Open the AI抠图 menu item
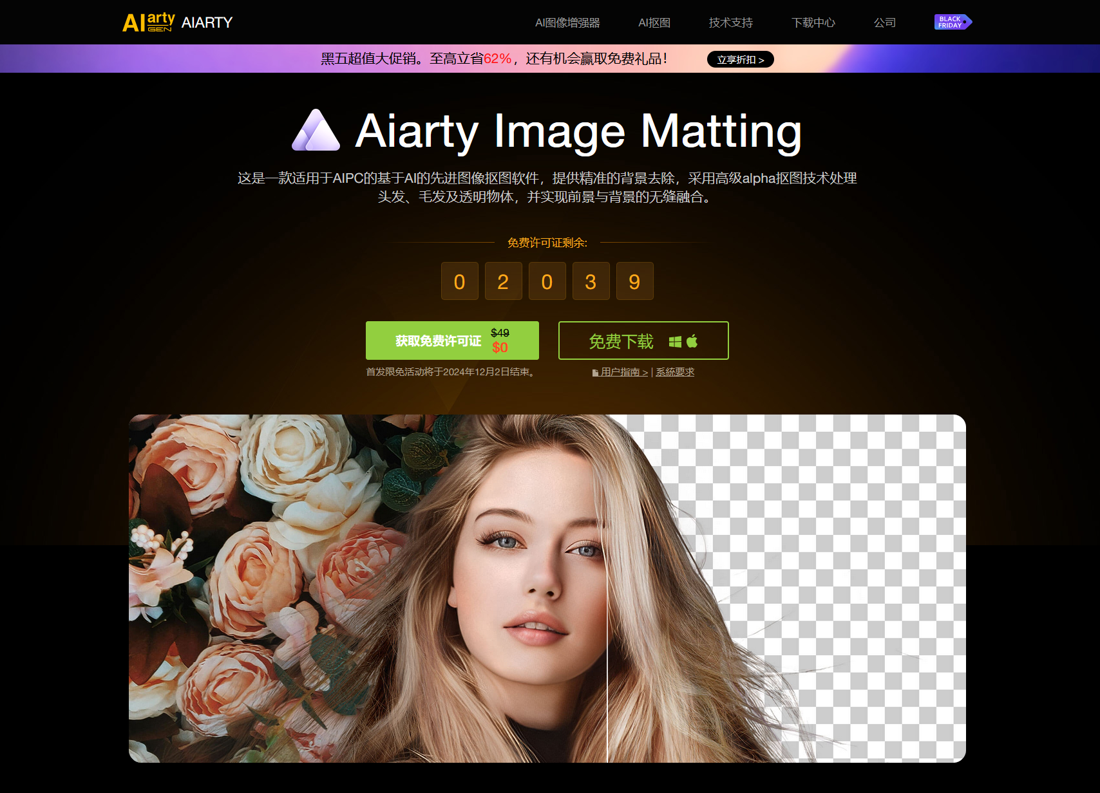Screen dimensions: 1100x793 pyautogui.click(x=654, y=23)
